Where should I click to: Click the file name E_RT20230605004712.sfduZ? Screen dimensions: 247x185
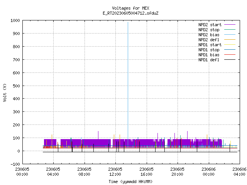(130, 13)
